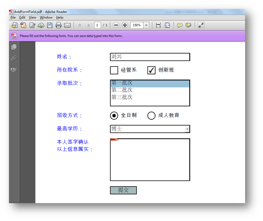Open the zoom level dropdown arrow
Screen dimensions: 263x221
tap(146, 25)
